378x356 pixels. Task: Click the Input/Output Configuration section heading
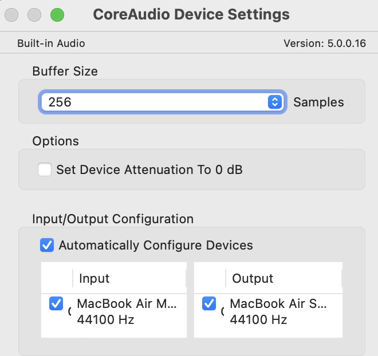tap(113, 219)
